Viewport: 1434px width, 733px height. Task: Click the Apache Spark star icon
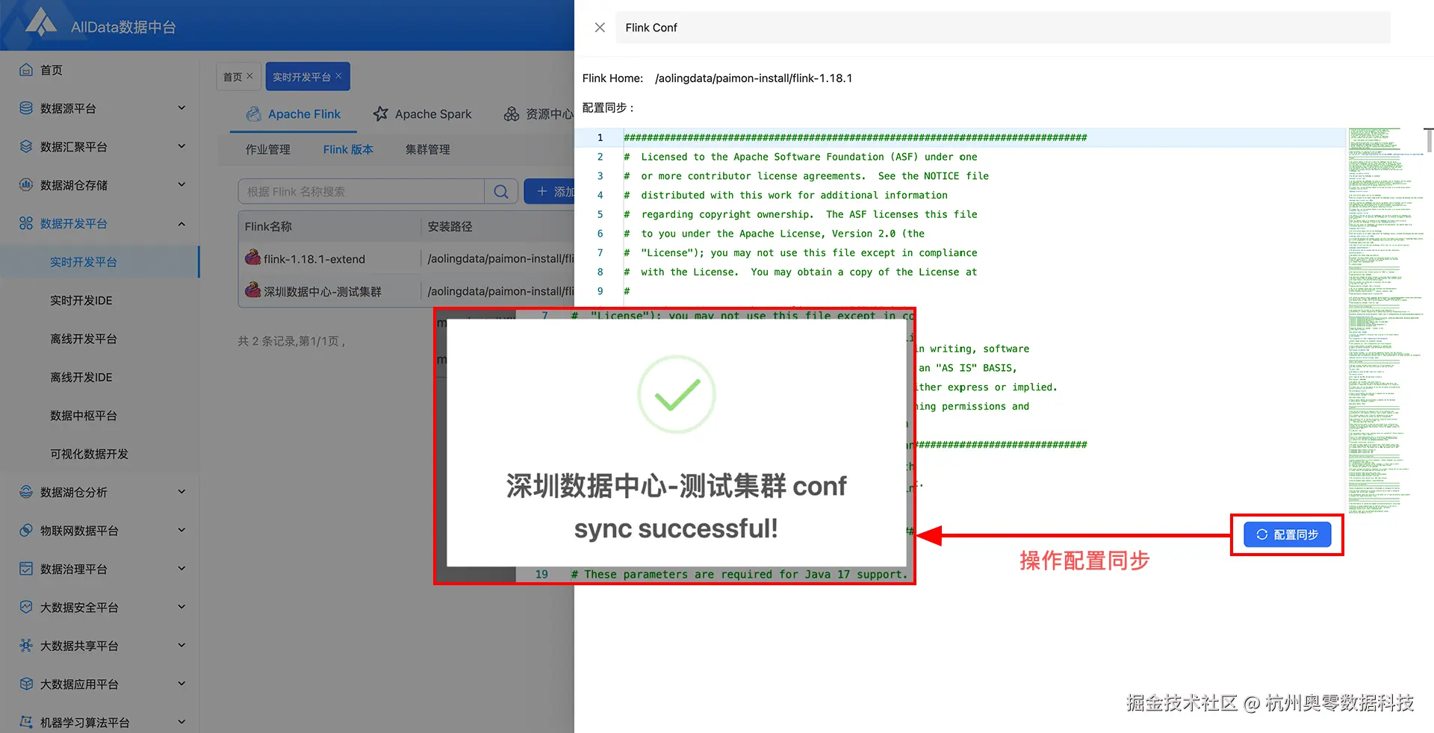pyautogui.click(x=381, y=113)
